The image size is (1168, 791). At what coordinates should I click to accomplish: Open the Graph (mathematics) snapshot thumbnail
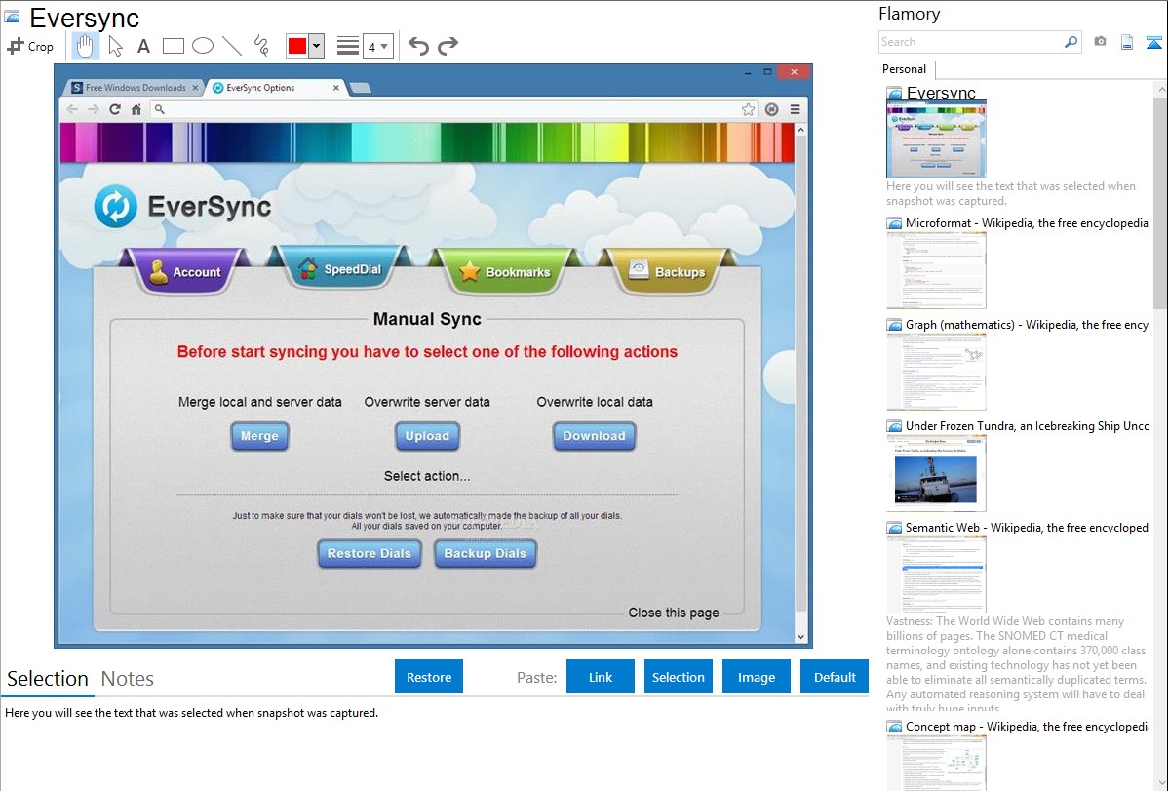[x=936, y=372]
